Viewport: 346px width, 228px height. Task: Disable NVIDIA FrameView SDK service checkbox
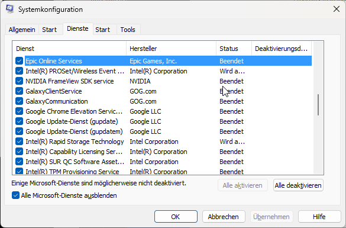click(x=19, y=81)
